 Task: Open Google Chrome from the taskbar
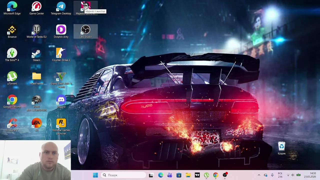pos(215,175)
